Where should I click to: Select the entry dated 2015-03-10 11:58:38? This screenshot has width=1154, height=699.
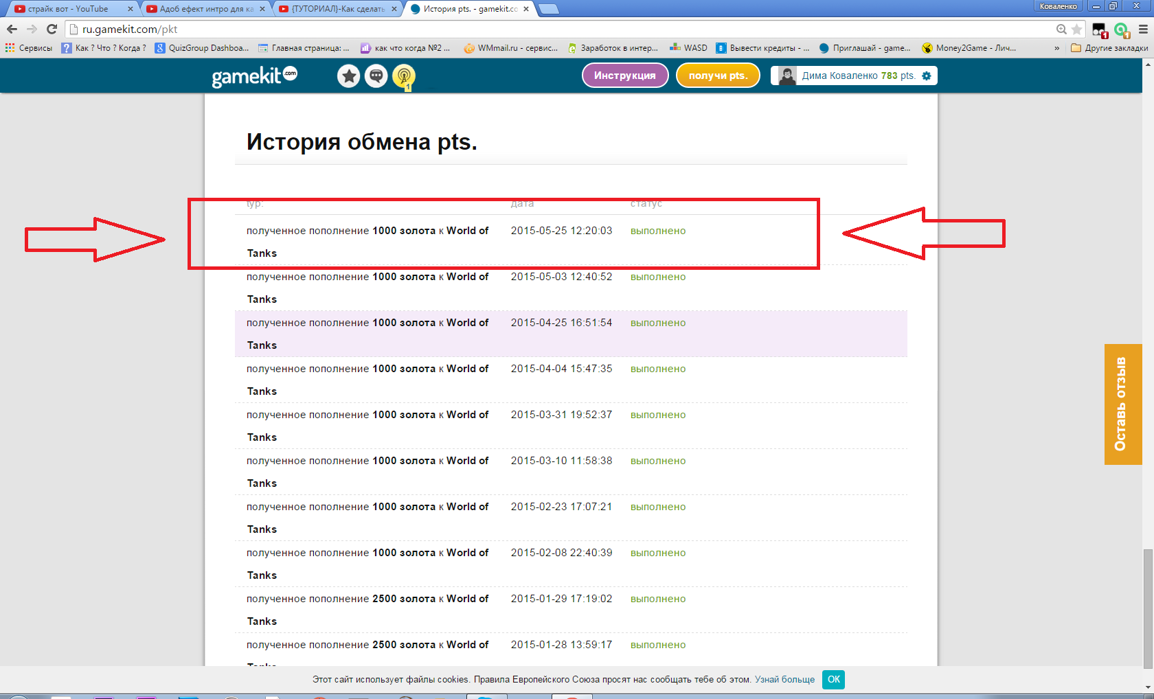[x=571, y=472]
